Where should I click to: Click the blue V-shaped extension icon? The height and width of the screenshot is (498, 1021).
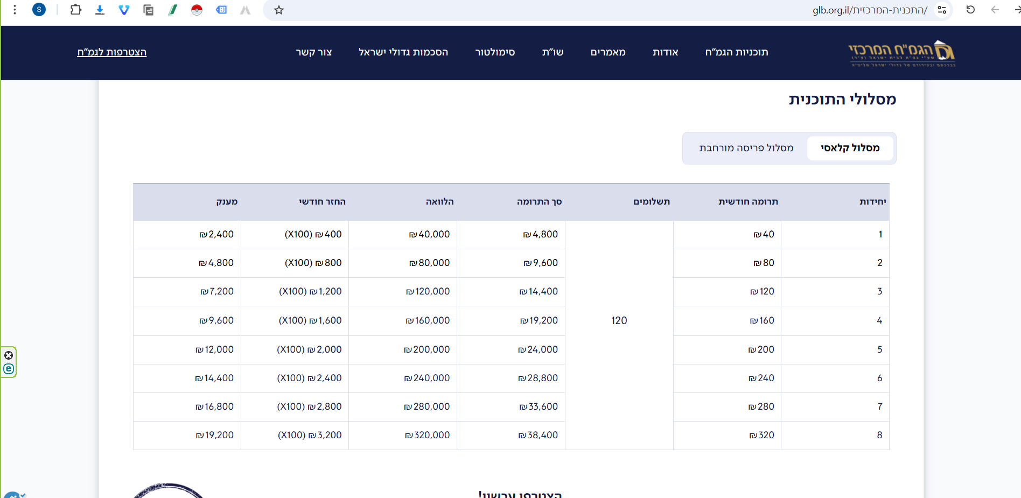pos(124,10)
